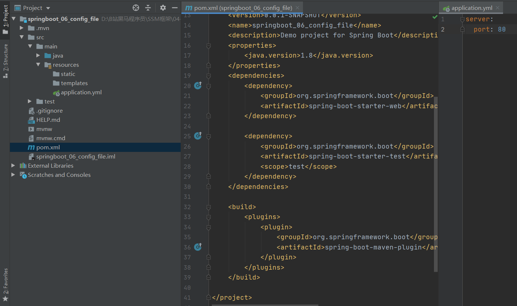Image resolution: width=517 pixels, height=306 pixels.
Task: Click the editor vertical scrollbar in pom.xml
Action: click(436, 183)
